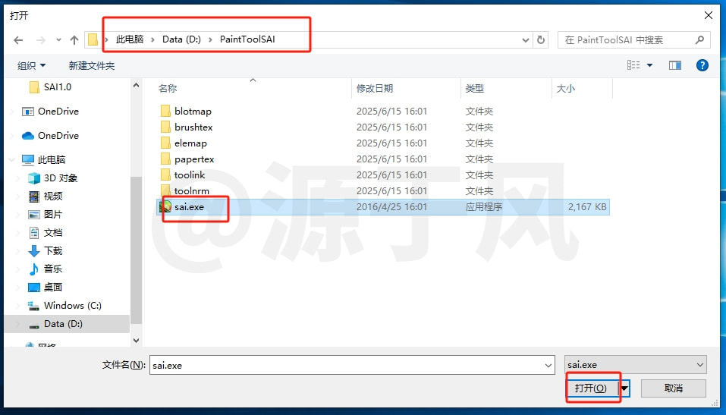
Task: Expand the Data (D:) tree node
Action: pos(18,324)
